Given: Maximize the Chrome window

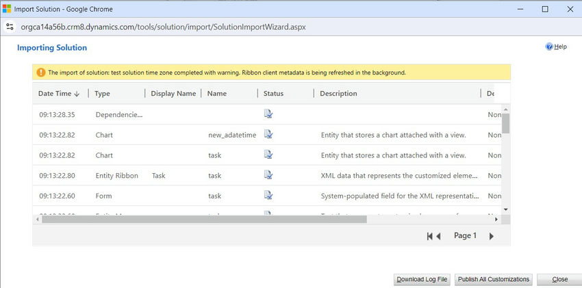Looking at the screenshot, I should tap(545, 9).
